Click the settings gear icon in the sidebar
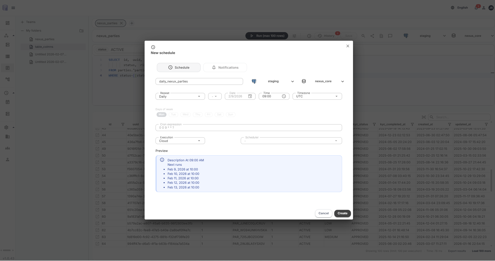The width and height of the screenshot is (495, 261). (6, 127)
